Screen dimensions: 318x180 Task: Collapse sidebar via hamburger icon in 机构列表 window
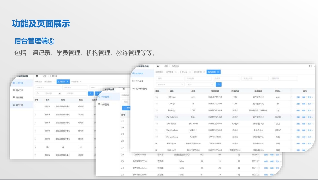pyautogui.click(x=158, y=66)
